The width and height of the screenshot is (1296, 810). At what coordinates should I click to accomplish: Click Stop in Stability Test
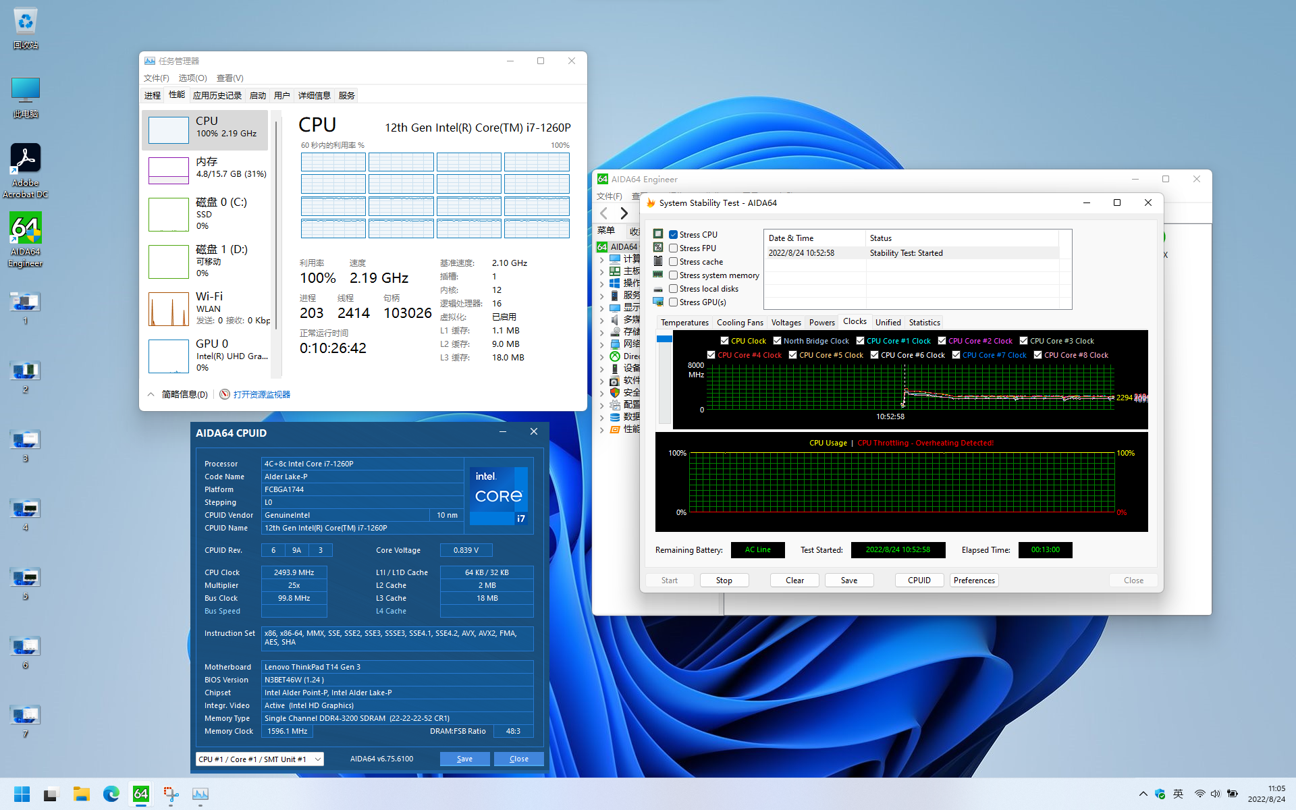(x=724, y=580)
